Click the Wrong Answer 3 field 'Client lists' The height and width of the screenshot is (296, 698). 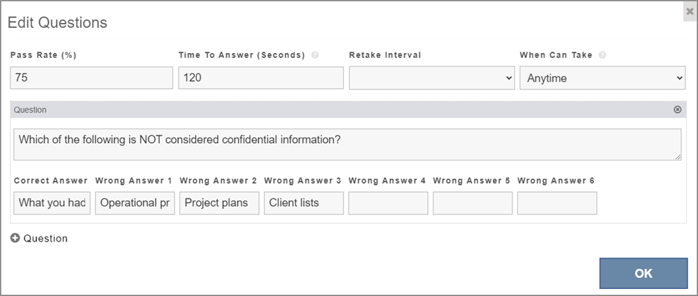pyautogui.click(x=304, y=203)
